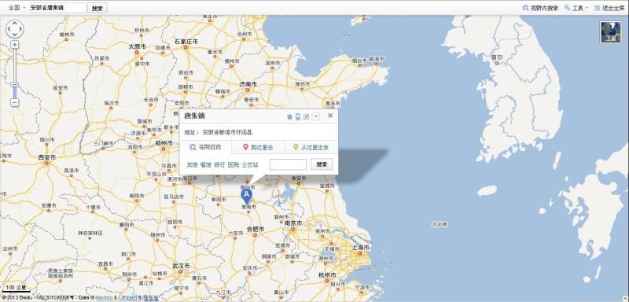Click 视野内搜索 search in view
The image size is (629, 302).
pyautogui.click(x=540, y=8)
